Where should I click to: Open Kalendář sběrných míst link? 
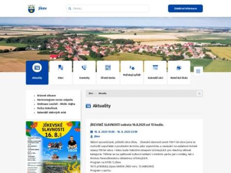tap(51, 113)
